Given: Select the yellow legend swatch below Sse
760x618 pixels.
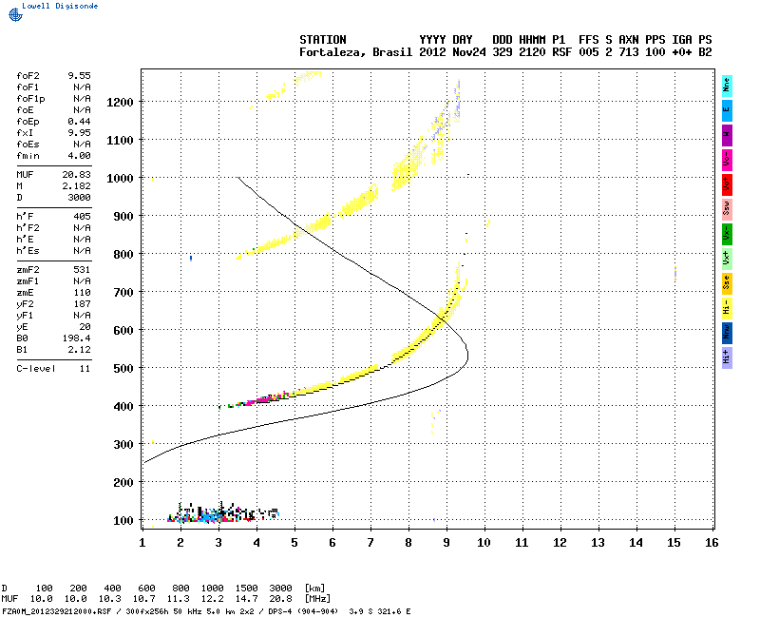Looking at the screenshot, I should click(x=727, y=308).
